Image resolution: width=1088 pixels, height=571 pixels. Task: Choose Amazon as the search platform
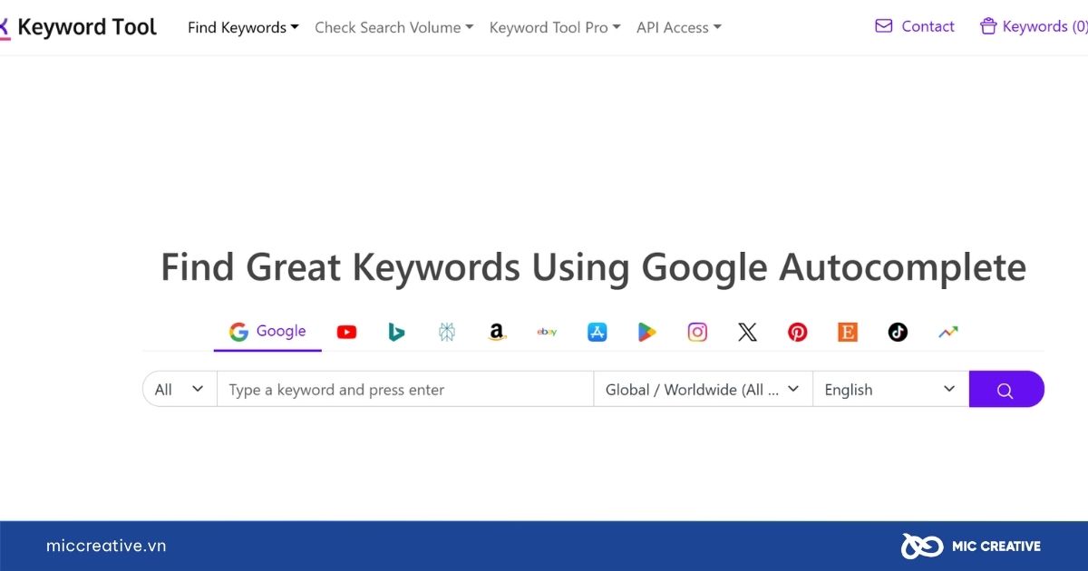(x=497, y=332)
